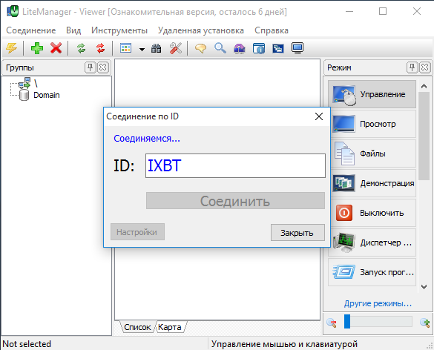Click the green refresh arrows icon

[x=81, y=48]
